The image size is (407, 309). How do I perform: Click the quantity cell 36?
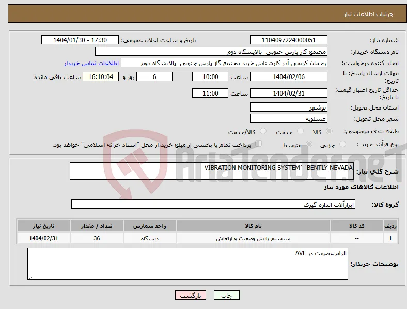click(x=97, y=238)
